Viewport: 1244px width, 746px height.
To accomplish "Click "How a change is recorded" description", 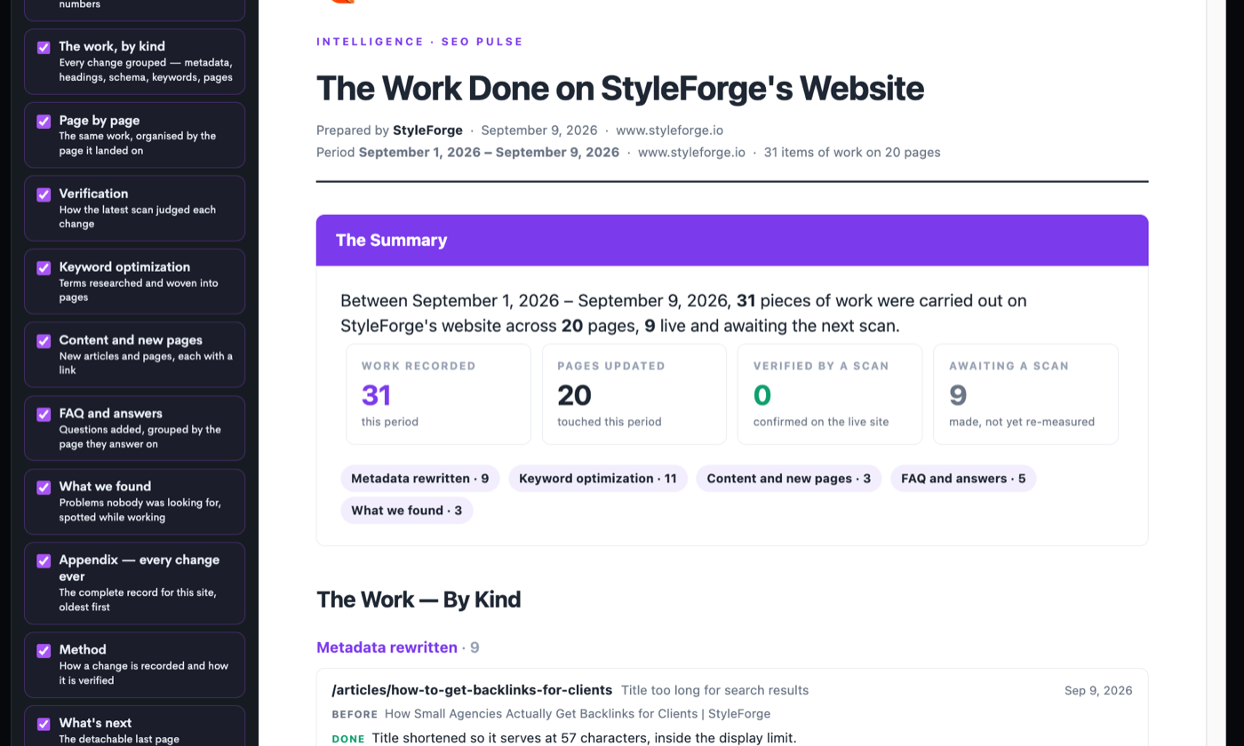I will (x=143, y=673).
